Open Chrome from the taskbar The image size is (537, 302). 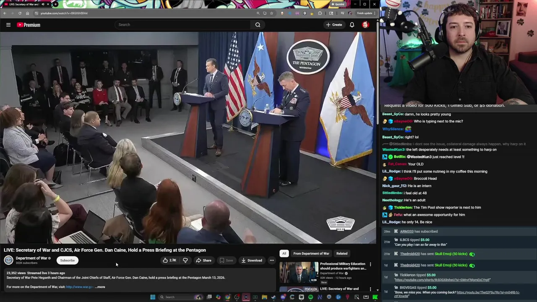pyautogui.click(x=228, y=297)
